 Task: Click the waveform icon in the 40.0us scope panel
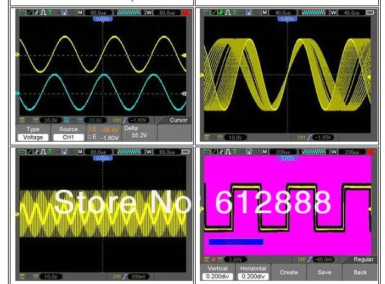click(207, 12)
